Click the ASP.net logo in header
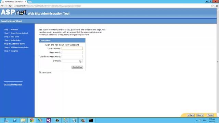The image size is (219, 123). coord(14,12)
